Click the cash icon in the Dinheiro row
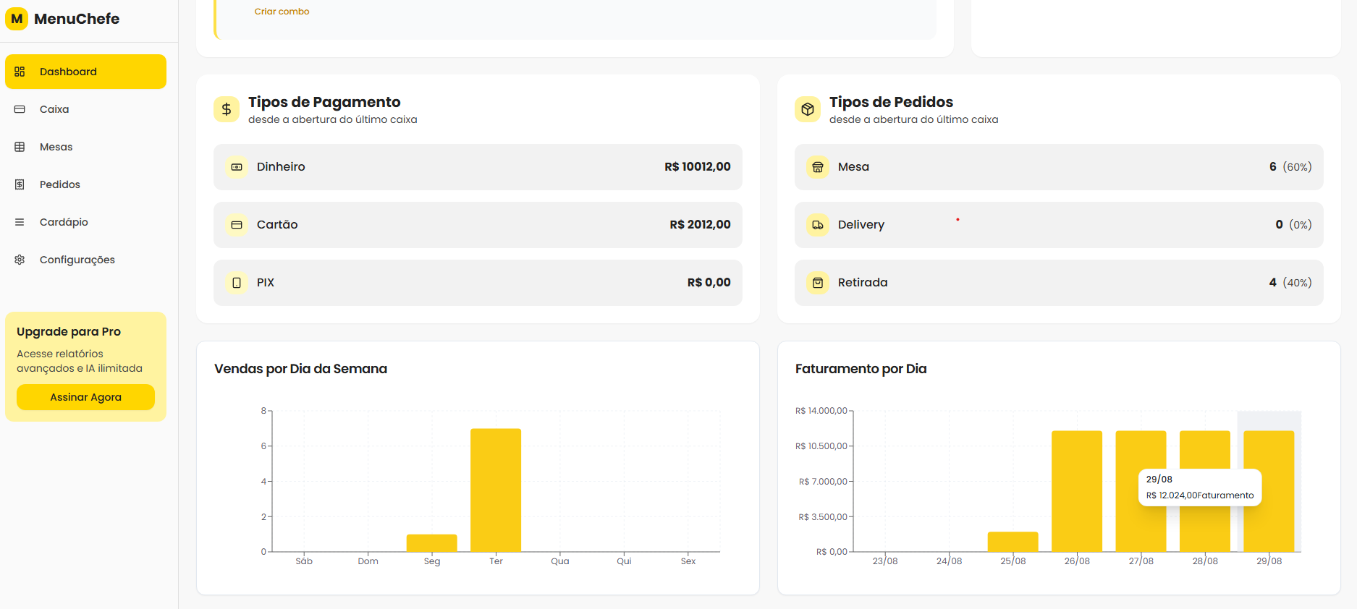Screen dimensions: 1357x609 [237, 167]
